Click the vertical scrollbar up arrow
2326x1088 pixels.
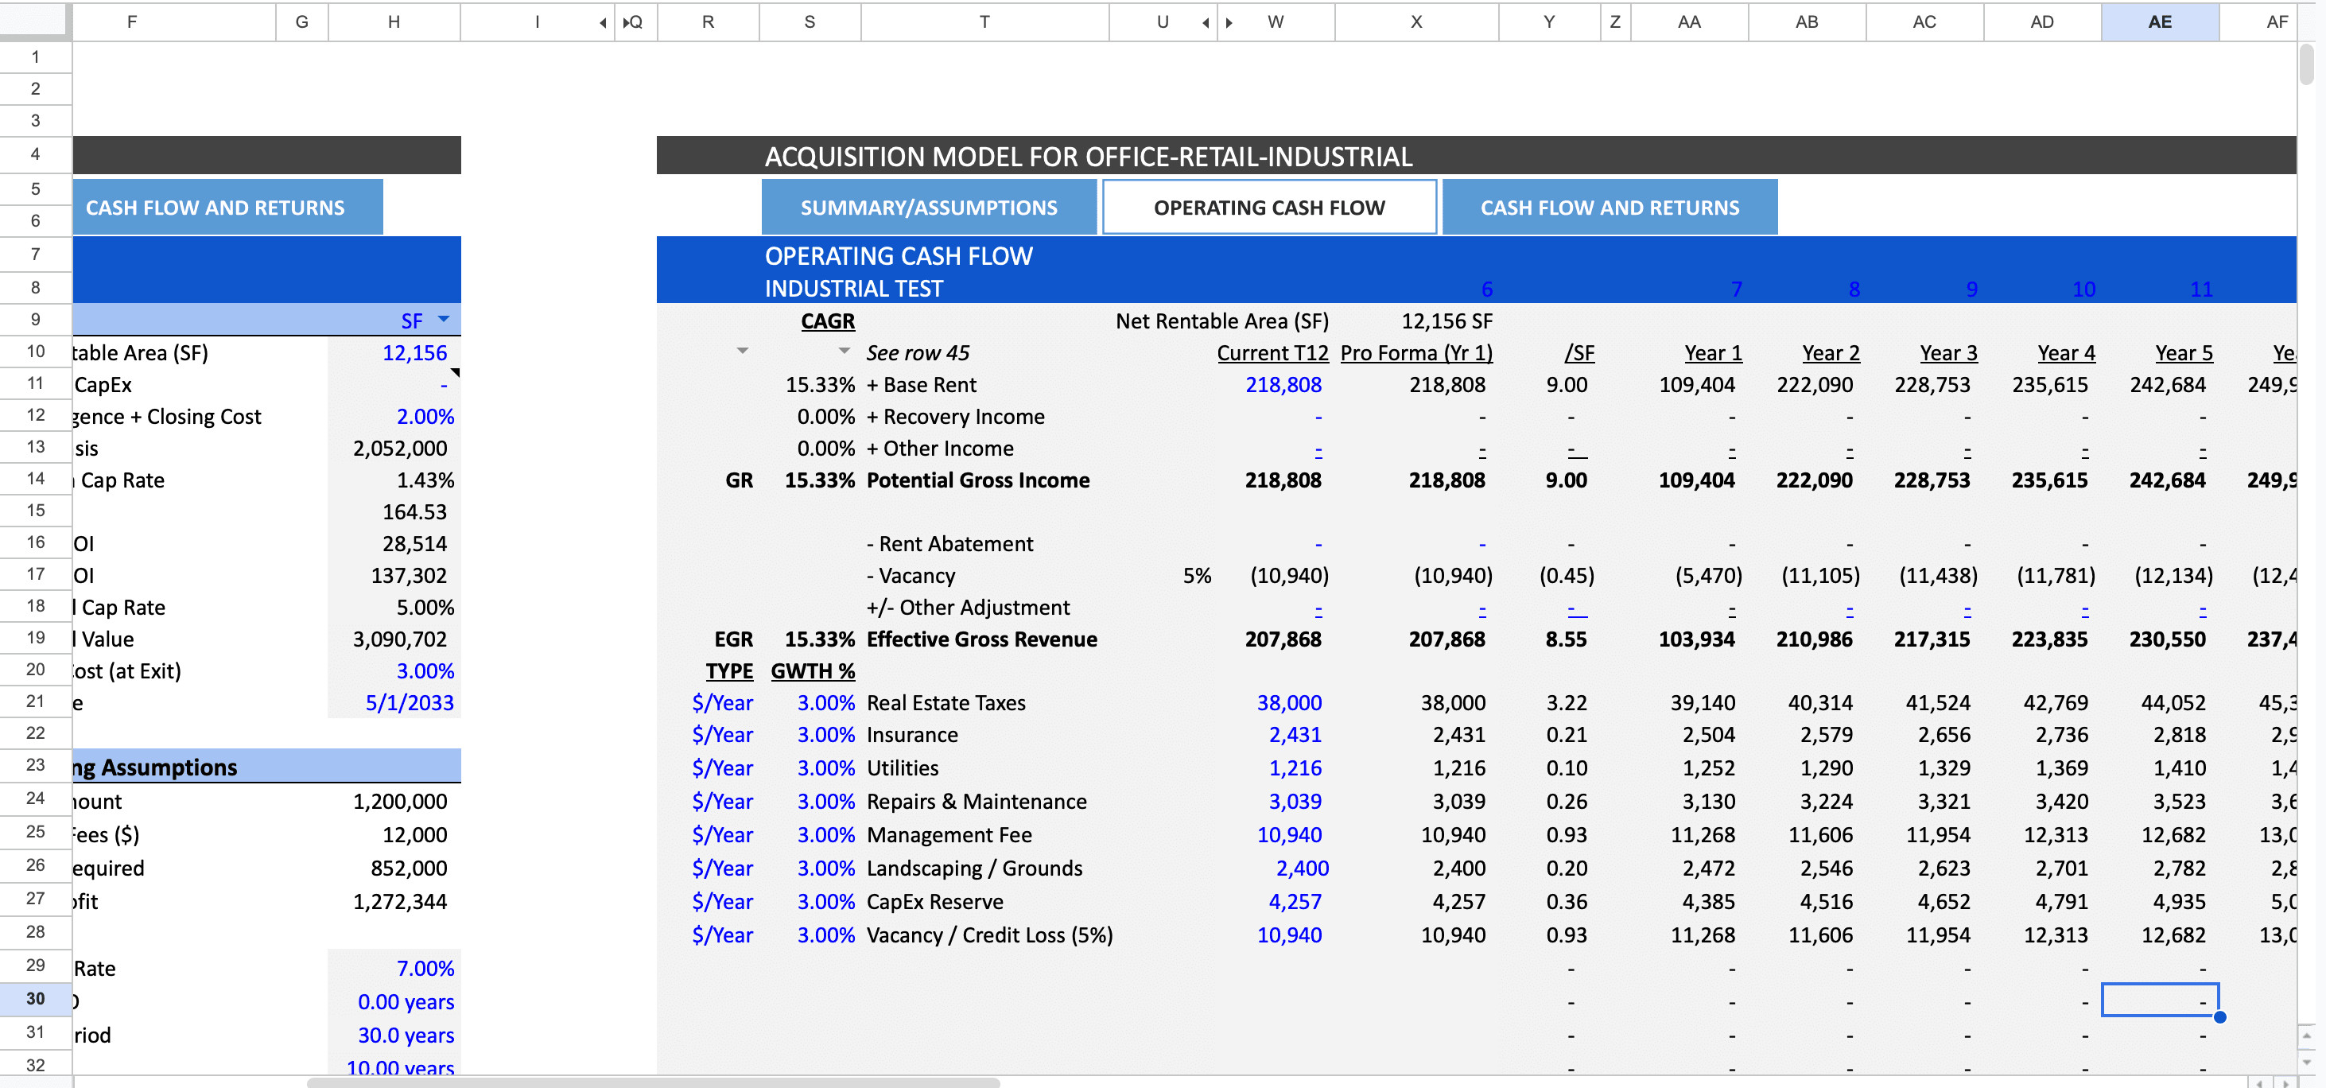[2306, 1036]
